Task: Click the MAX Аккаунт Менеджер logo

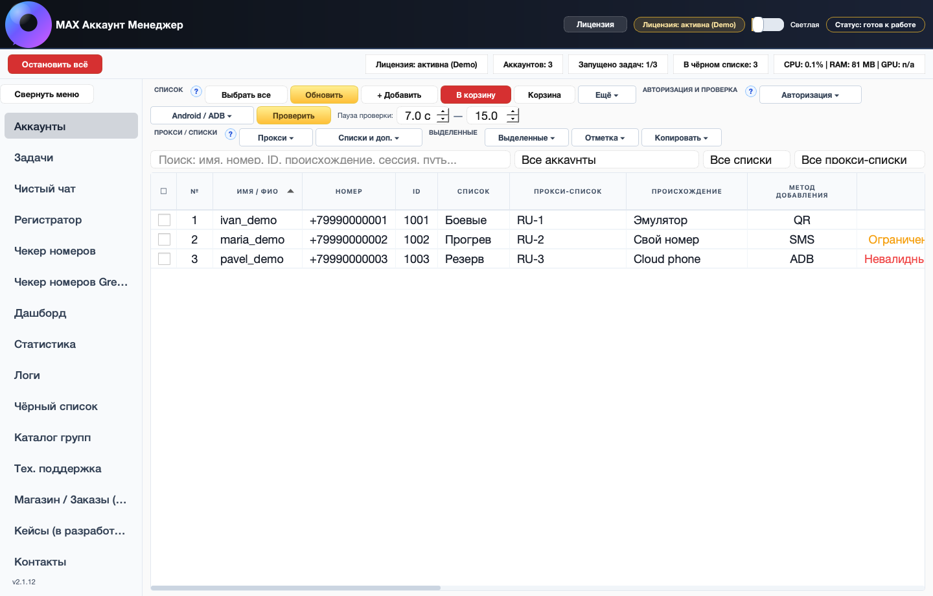Action: [x=29, y=25]
